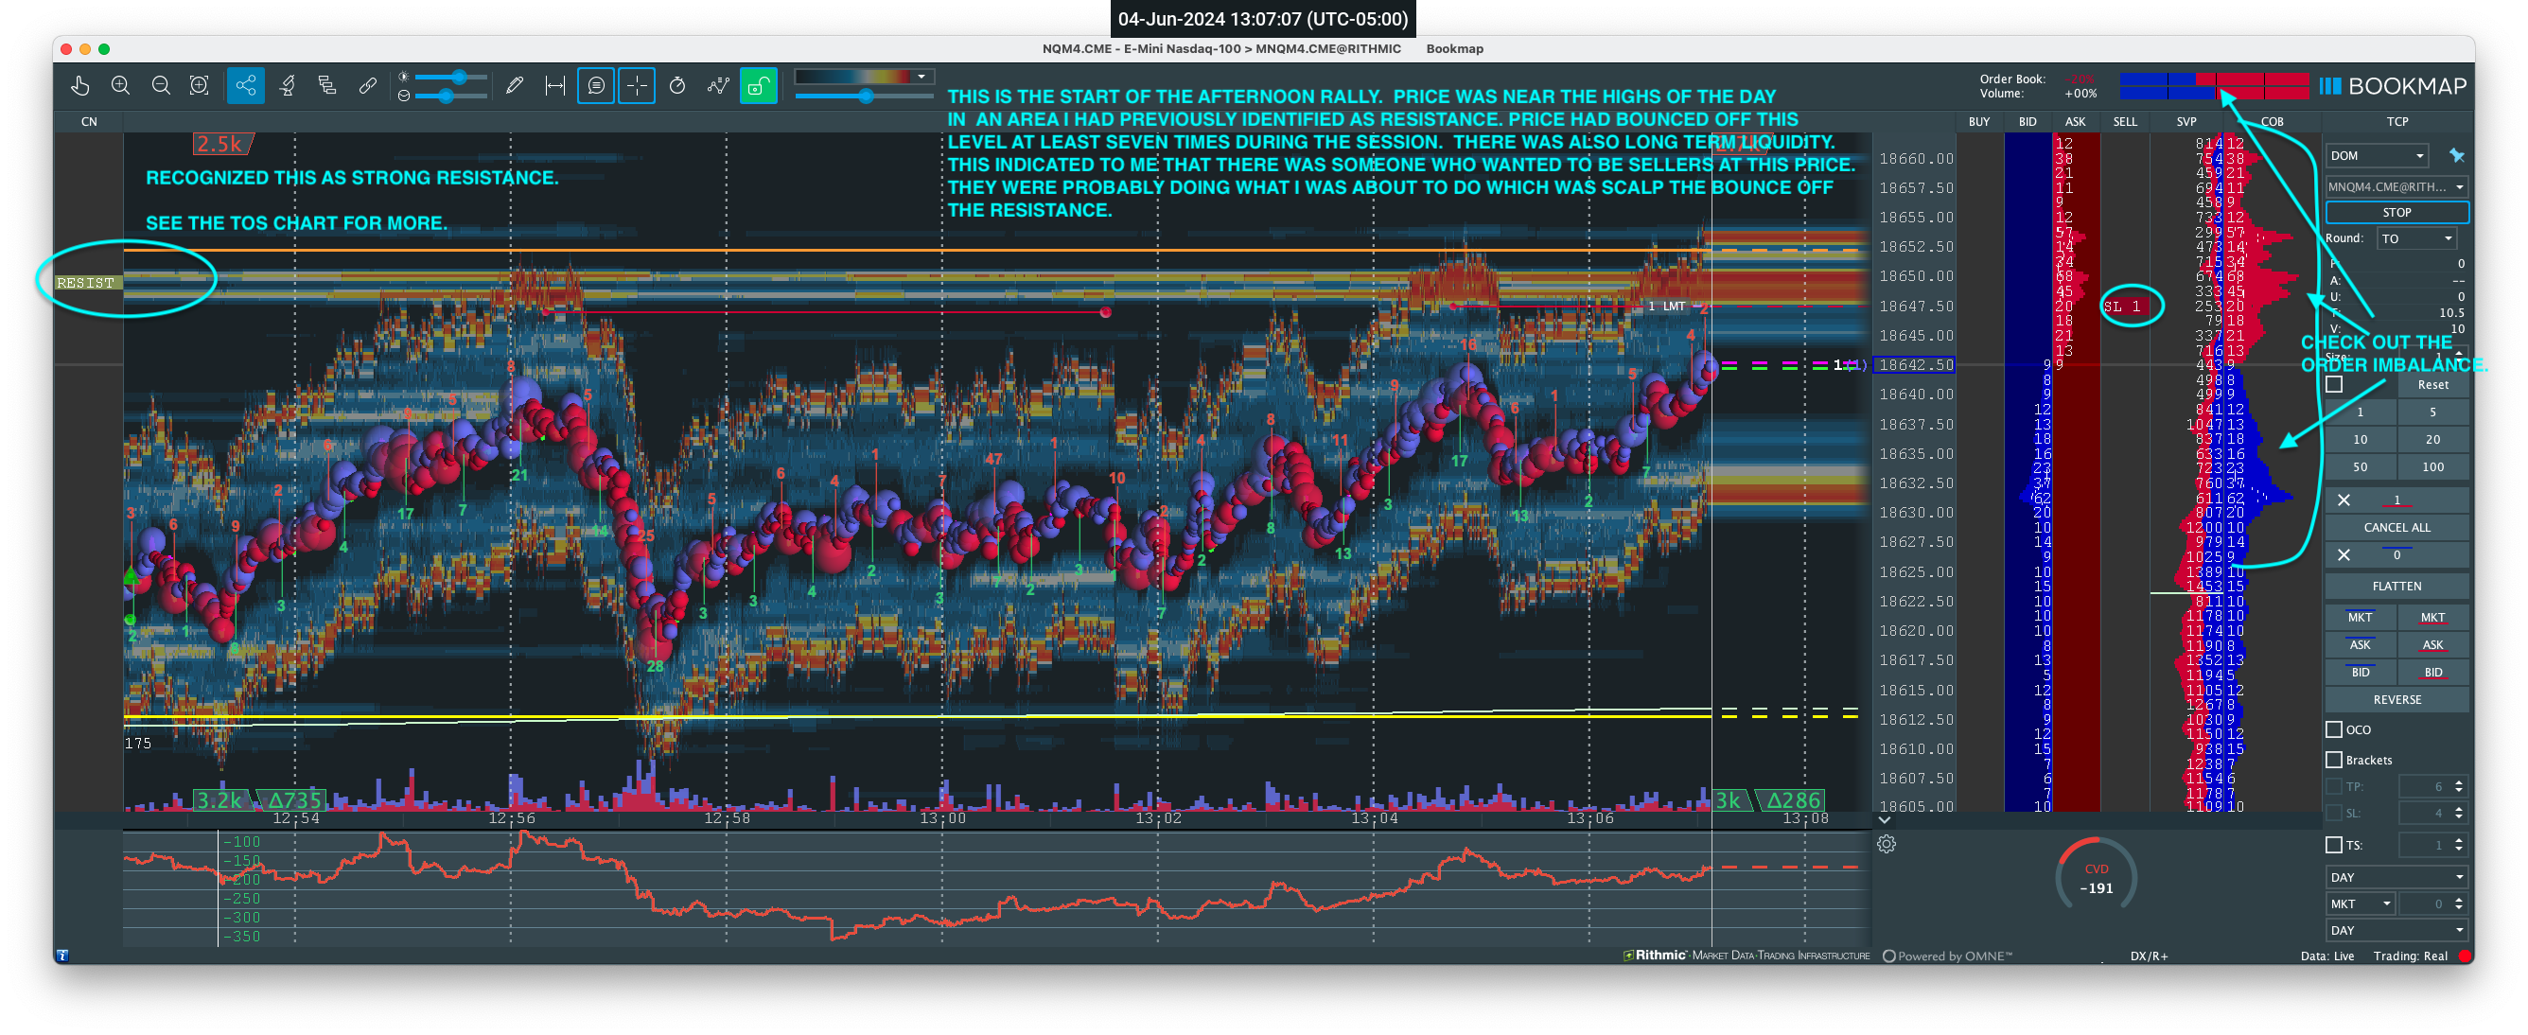The image size is (2528, 1035).
Task: Click the blue-underlined buy MKT button
Action: point(2361,618)
